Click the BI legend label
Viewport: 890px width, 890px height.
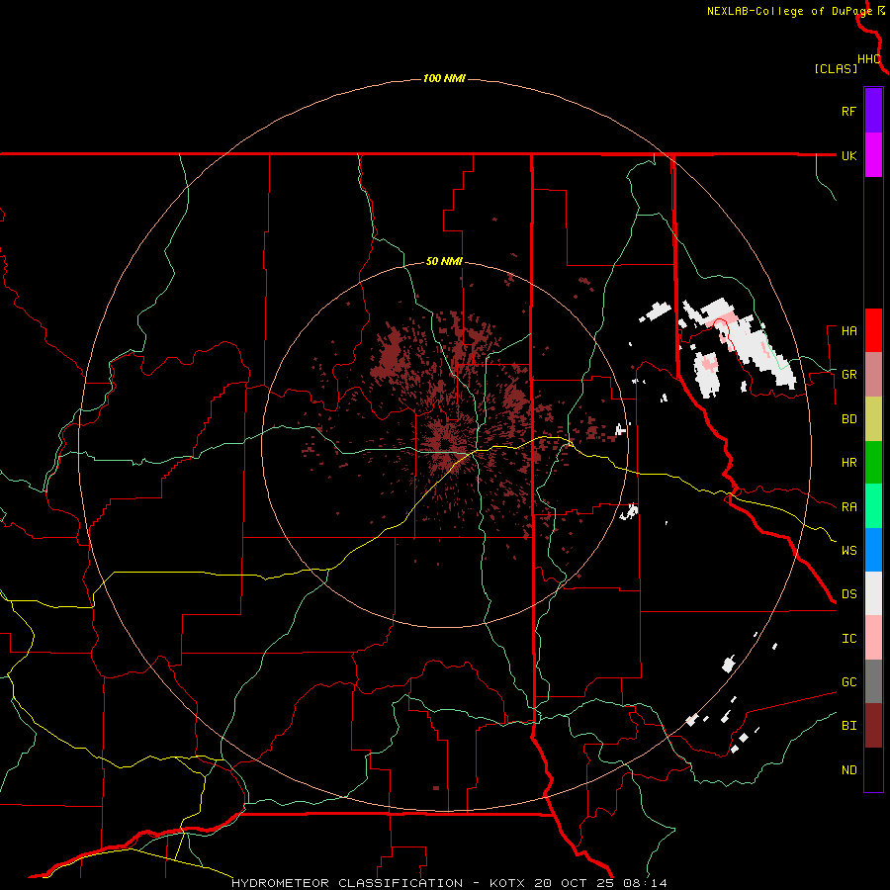(x=848, y=726)
